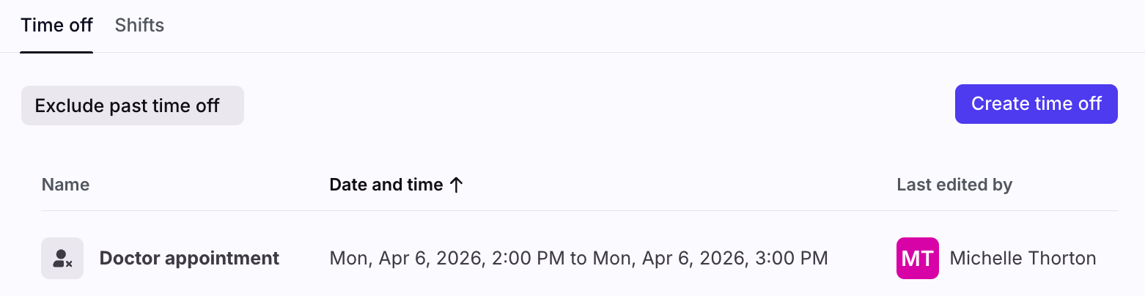Click the start date Mon, Apr 6, 2:00 PM
Screen dimensions: 1145x296
pos(447,259)
